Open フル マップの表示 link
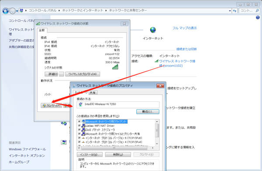This screenshot has height=171, width=262. [x=185, y=28]
